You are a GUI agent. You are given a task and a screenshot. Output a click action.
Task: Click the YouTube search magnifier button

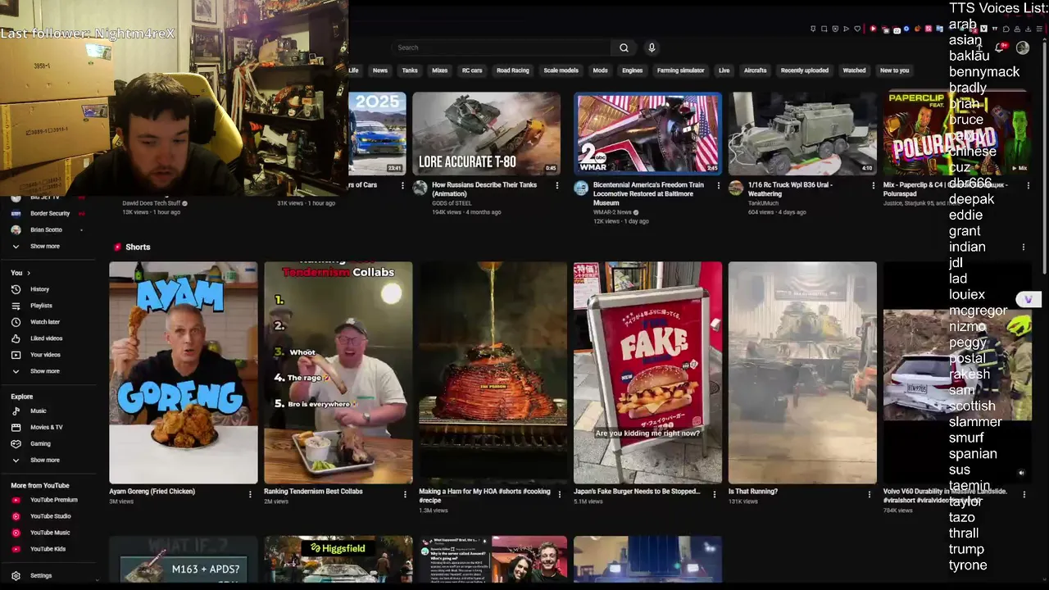pos(624,48)
